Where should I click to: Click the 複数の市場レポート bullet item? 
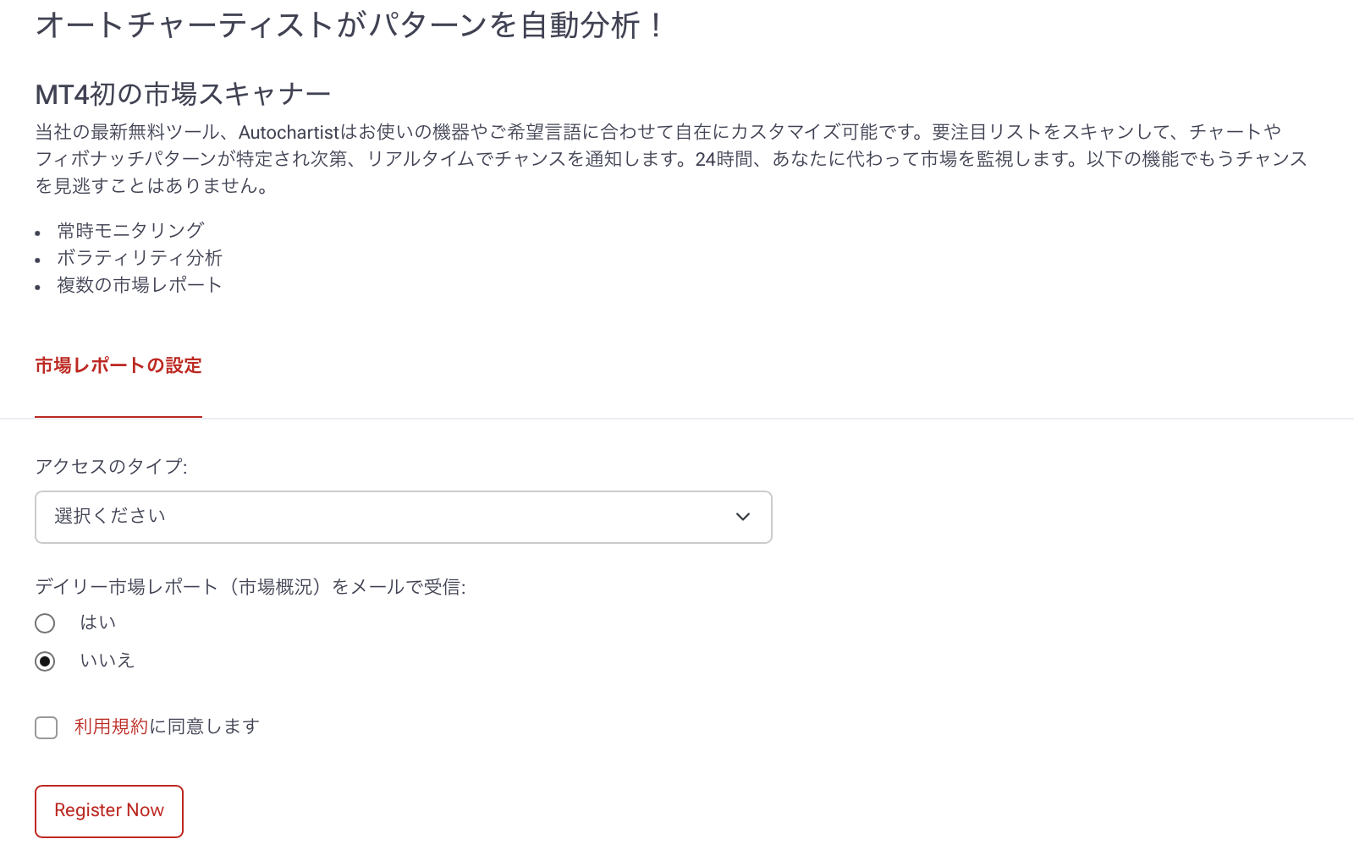pyautogui.click(x=140, y=285)
